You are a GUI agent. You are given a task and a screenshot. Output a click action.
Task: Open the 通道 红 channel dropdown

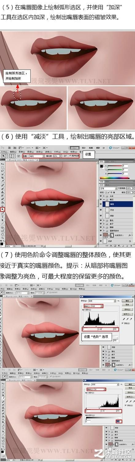coord(100,389)
